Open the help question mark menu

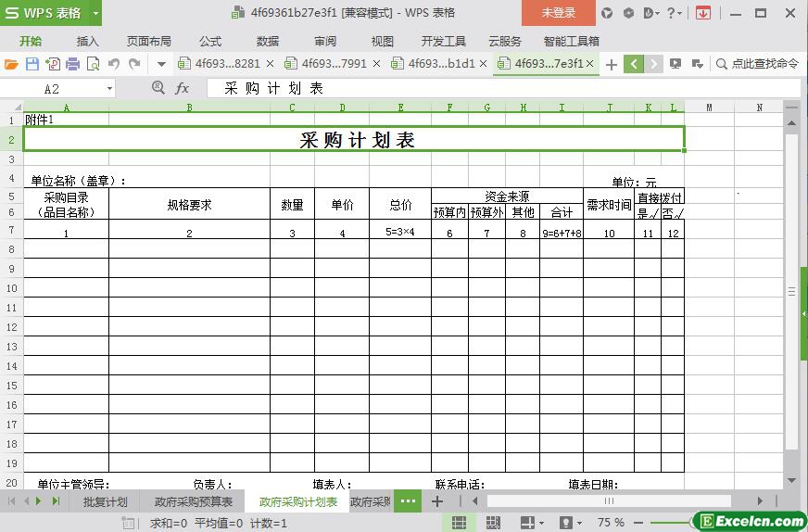pyautogui.click(x=674, y=13)
